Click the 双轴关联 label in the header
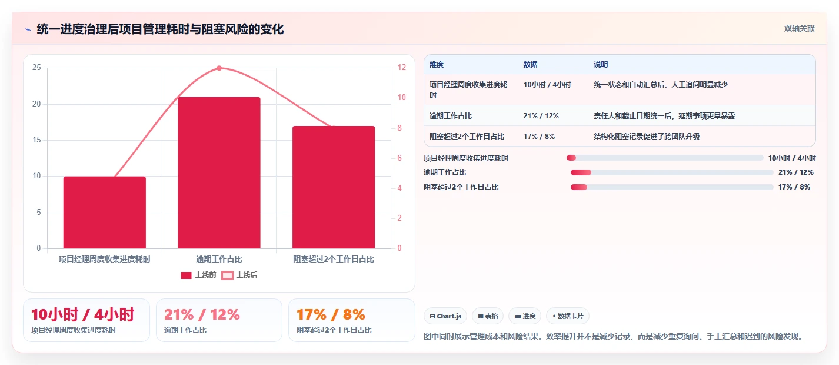Viewport: 839px width, 365px height. 799,28
